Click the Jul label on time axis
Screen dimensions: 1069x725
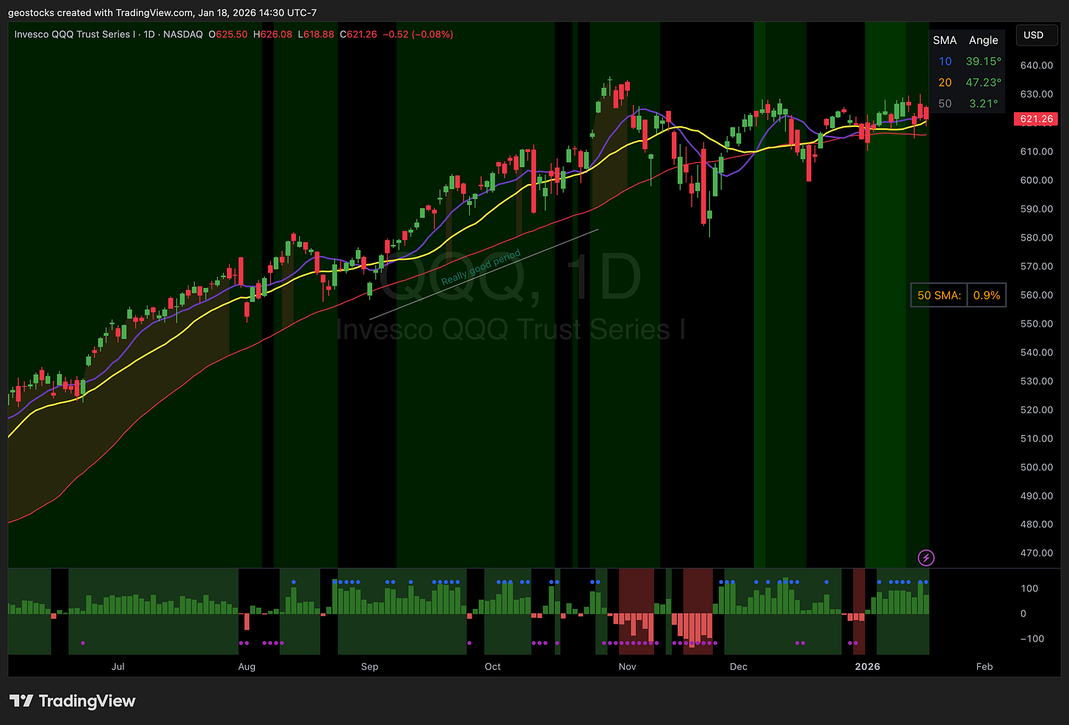(x=118, y=666)
